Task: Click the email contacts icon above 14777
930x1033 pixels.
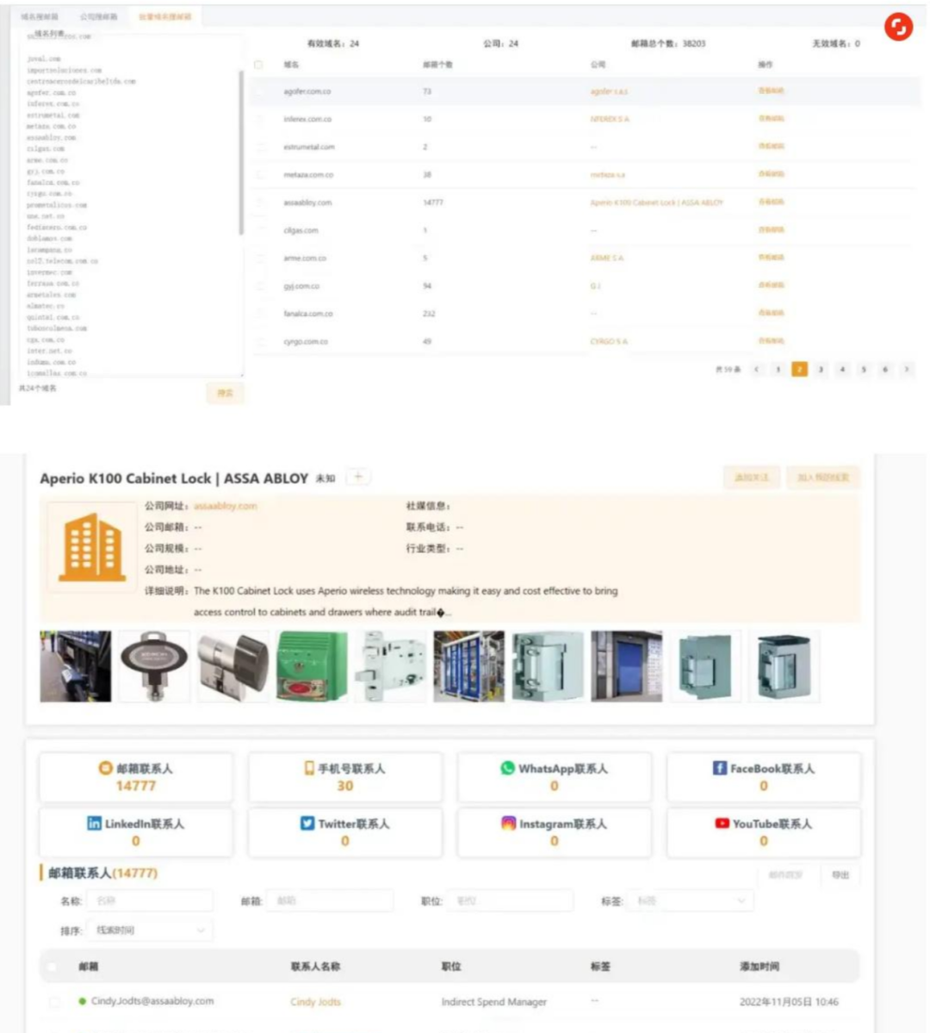Action: tap(105, 768)
